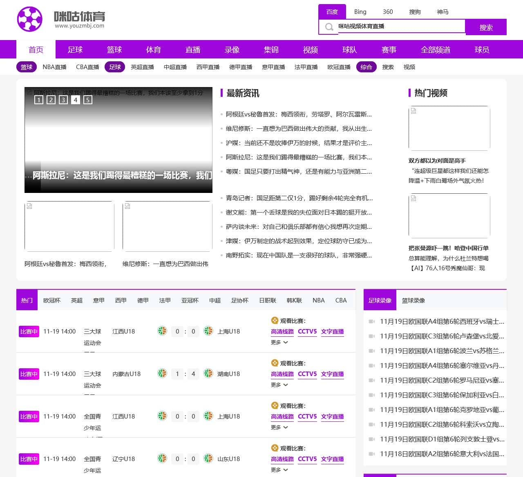Image resolution: width=523 pixels, height=477 pixels.
Task: Click the 咪咕体育 soccer ball logo
Action: point(30,19)
